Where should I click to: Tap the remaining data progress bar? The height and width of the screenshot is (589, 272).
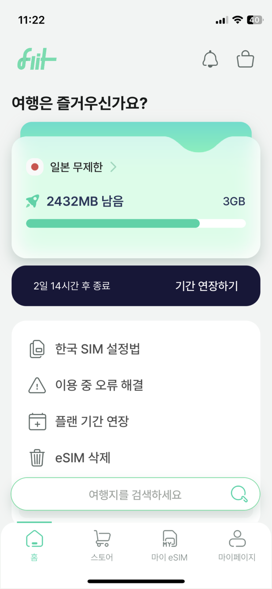click(136, 223)
